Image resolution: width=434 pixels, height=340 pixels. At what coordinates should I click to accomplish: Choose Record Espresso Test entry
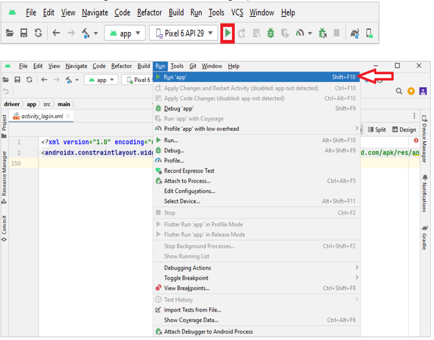coord(256,171)
